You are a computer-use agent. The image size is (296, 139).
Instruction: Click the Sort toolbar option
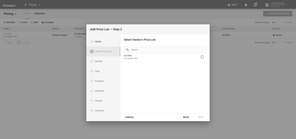click(34, 22)
